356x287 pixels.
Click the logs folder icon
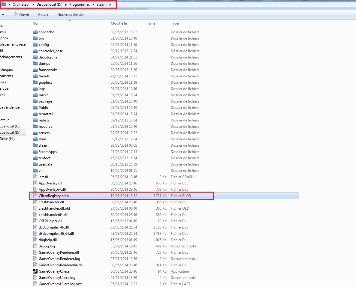(x=35, y=89)
